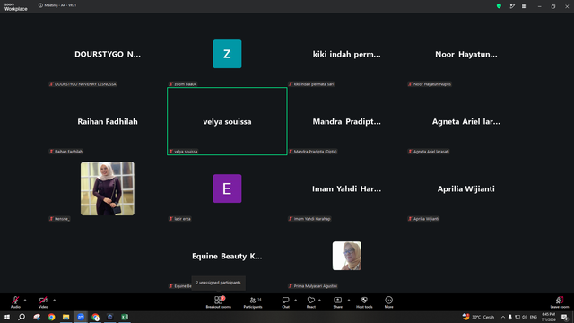This screenshot has height=323, width=574.
Task: Click the green encryption shield icon
Action: pyautogui.click(x=499, y=6)
